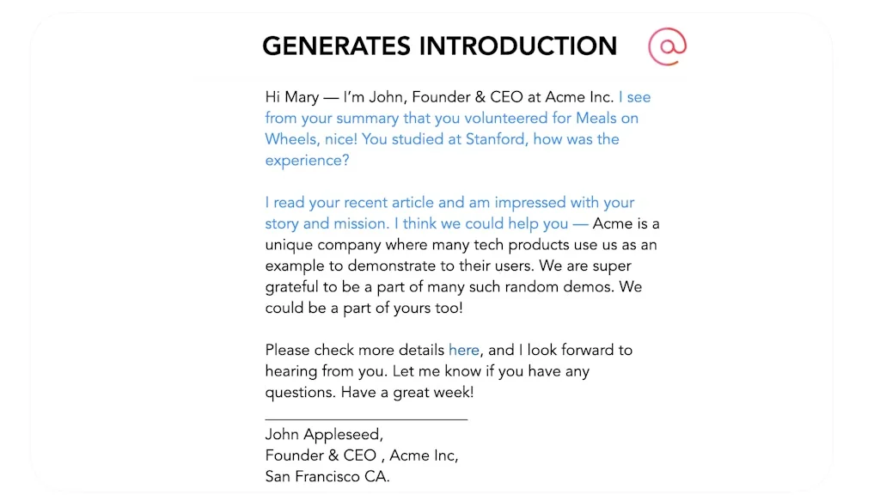The height and width of the screenshot is (495, 880).
Task: Click the "Have a great week!" closing
Action: coord(407,393)
